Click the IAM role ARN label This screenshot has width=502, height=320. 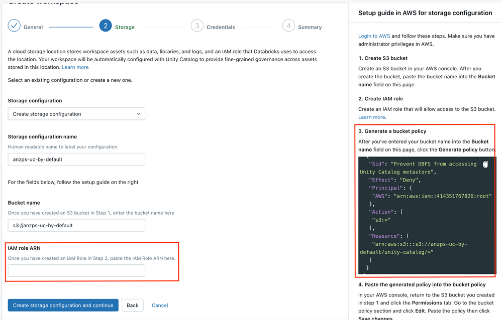(24, 248)
